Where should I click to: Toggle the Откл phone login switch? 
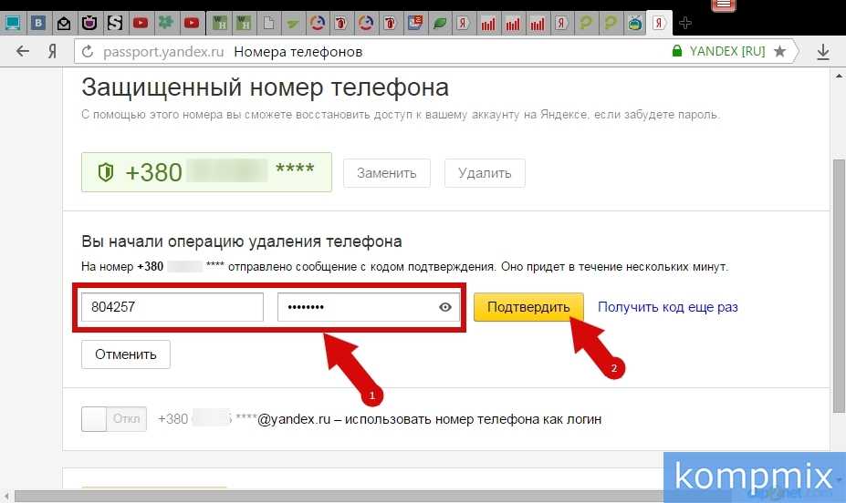tap(114, 419)
